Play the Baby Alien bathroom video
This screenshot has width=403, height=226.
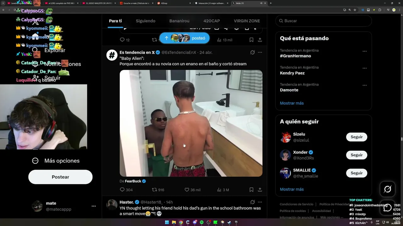coord(191,123)
